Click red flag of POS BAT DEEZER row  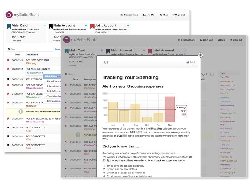pos(8,94)
